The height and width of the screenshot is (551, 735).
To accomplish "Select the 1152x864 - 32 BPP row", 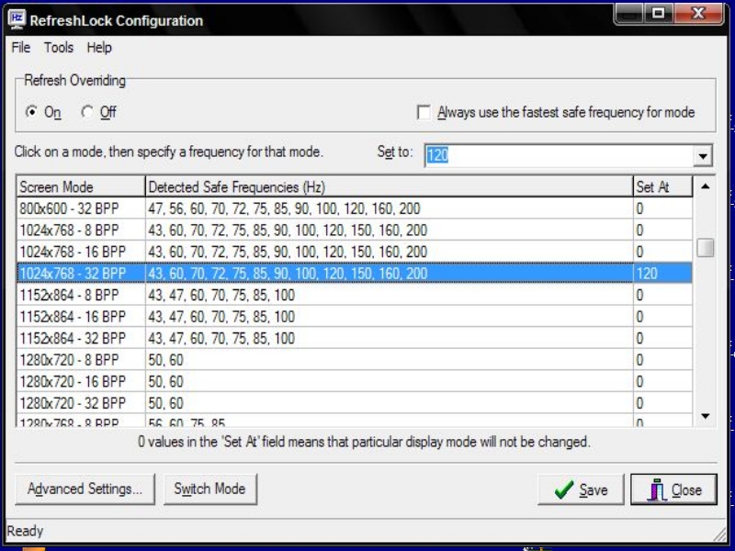I will coord(355,338).
